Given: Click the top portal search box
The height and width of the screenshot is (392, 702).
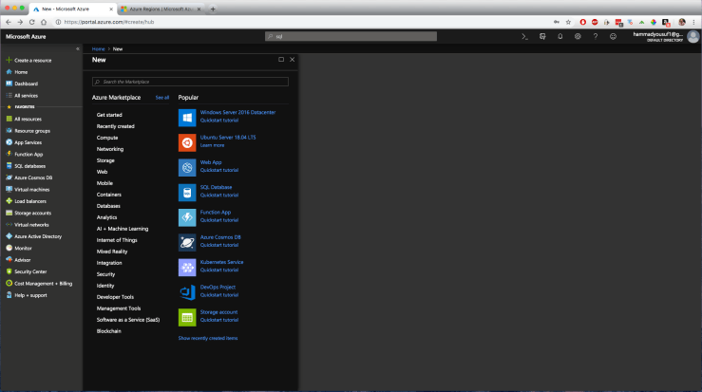Looking at the screenshot, I should pos(351,36).
